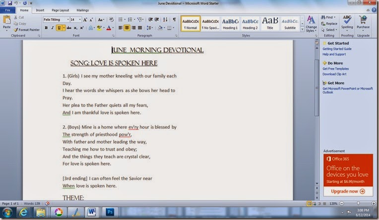Toggle Center alignment

pos(126,28)
